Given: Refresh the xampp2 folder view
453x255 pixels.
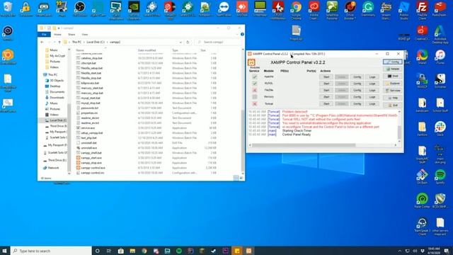Looking at the screenshot, I should 188,42.
